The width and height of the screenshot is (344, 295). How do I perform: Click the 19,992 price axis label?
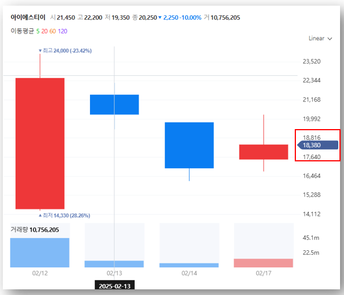coord(312,119)
